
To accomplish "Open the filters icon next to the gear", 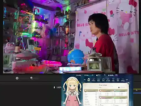I will 32,78.
